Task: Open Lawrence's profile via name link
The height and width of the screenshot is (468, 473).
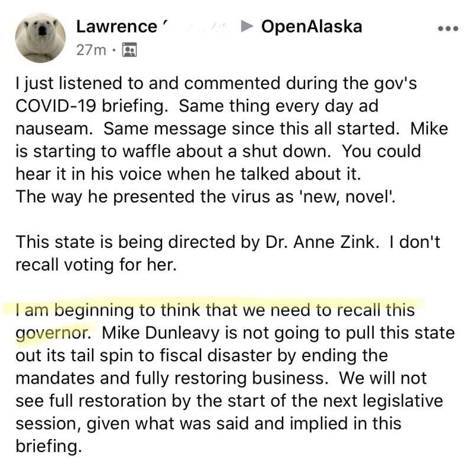Action: click(x=116, y=27)
